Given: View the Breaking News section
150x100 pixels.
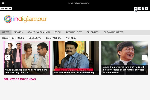Looking at the screenshot, I should (x=113, y=32).
